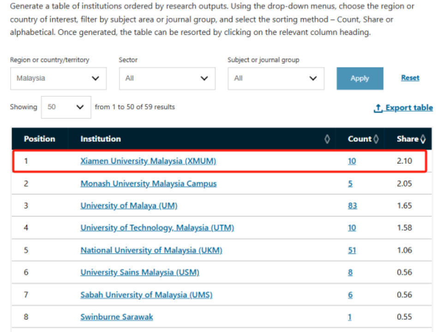This screenshot has height=332, width=443.
Task: Click count 1 for Swinburne Sarawak
Action: tap(350, 317)
